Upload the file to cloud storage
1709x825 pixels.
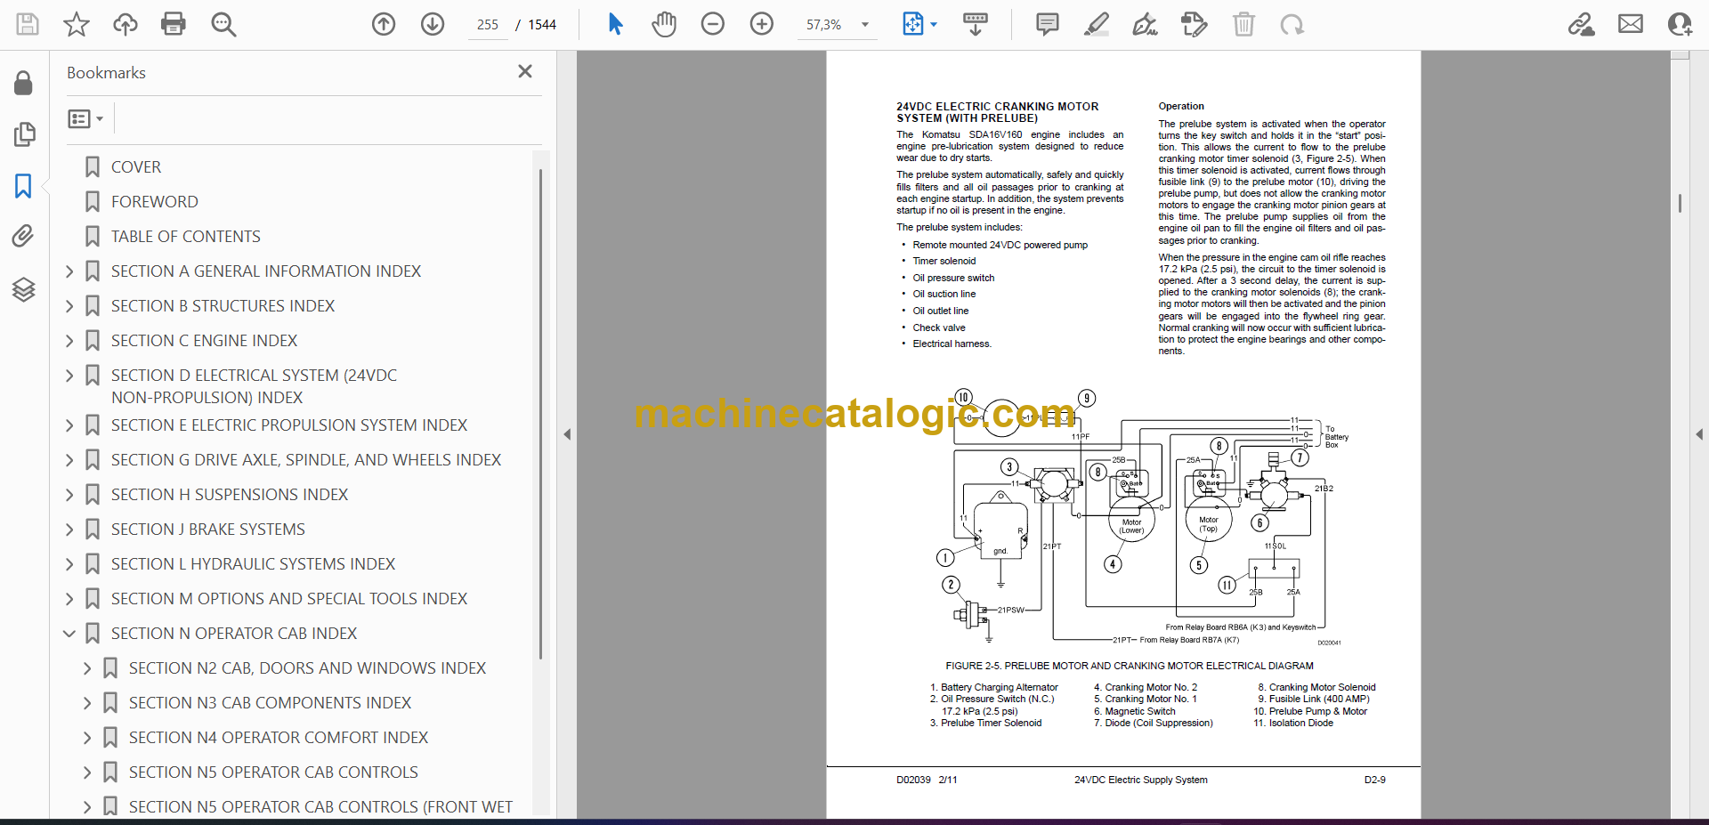(x=126, y=24)
